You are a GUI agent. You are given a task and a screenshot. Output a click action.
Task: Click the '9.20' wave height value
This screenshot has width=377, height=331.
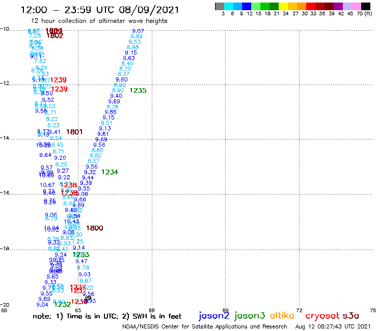click(60, 158)
